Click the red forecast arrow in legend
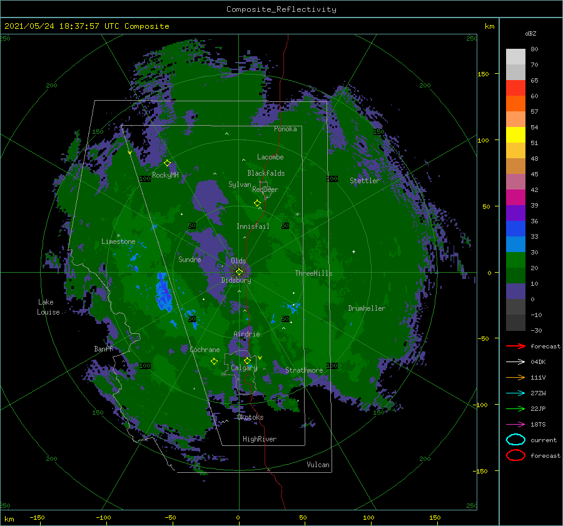The width and height of the screenshot is (563, 526). (x=515, y=346)
